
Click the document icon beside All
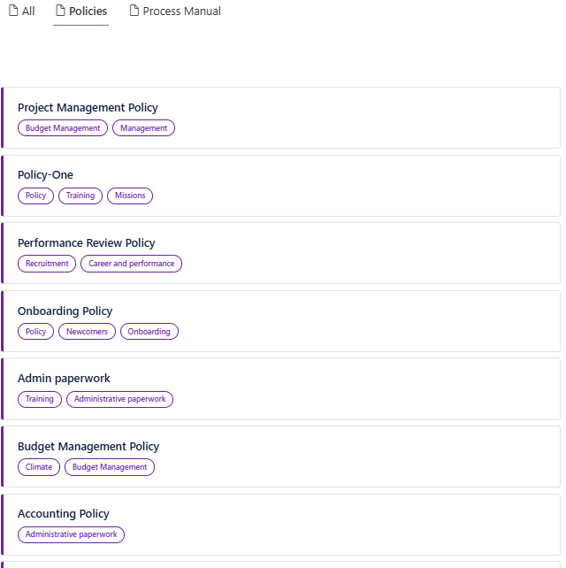click(13, 11)
